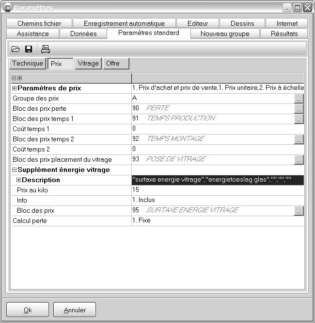Close the Paramètres window
The width and height of the screenshot is (315, 323).
[x=307, y=8]
